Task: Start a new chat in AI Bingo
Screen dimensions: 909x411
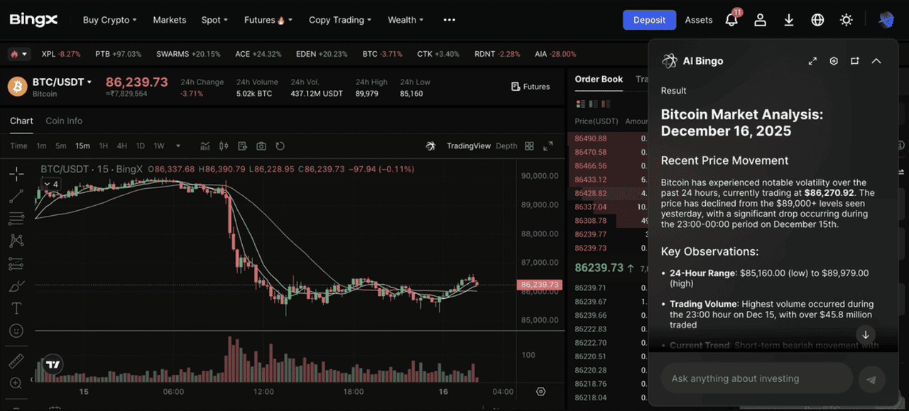Action: pyautogui.click(x=855, y=61)
